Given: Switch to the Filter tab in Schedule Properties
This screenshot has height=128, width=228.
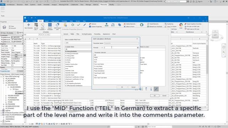Looking at the screenshot, I should [x=78, y=34].
